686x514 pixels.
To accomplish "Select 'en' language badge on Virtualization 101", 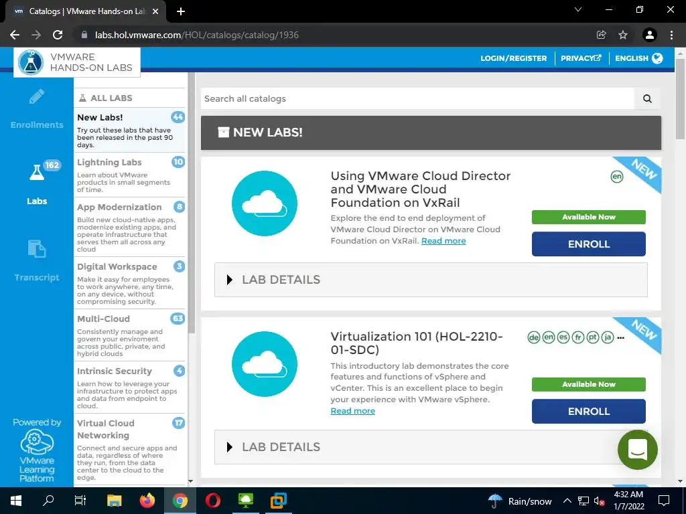I will 549,337.
